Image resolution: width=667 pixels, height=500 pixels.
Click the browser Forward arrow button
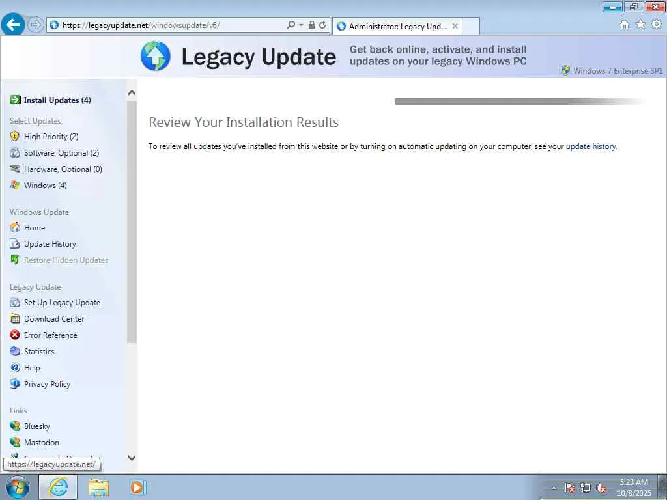36,25
